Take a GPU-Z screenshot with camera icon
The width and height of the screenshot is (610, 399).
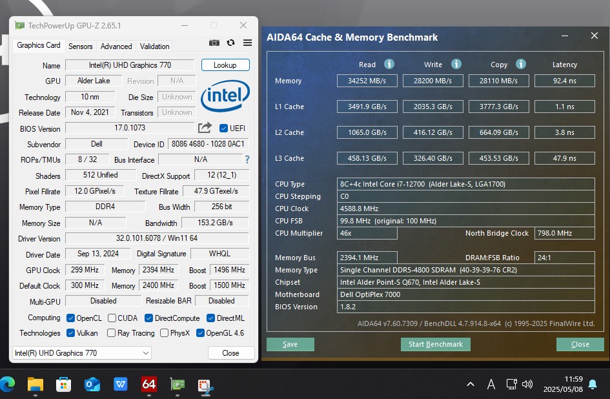214,43
